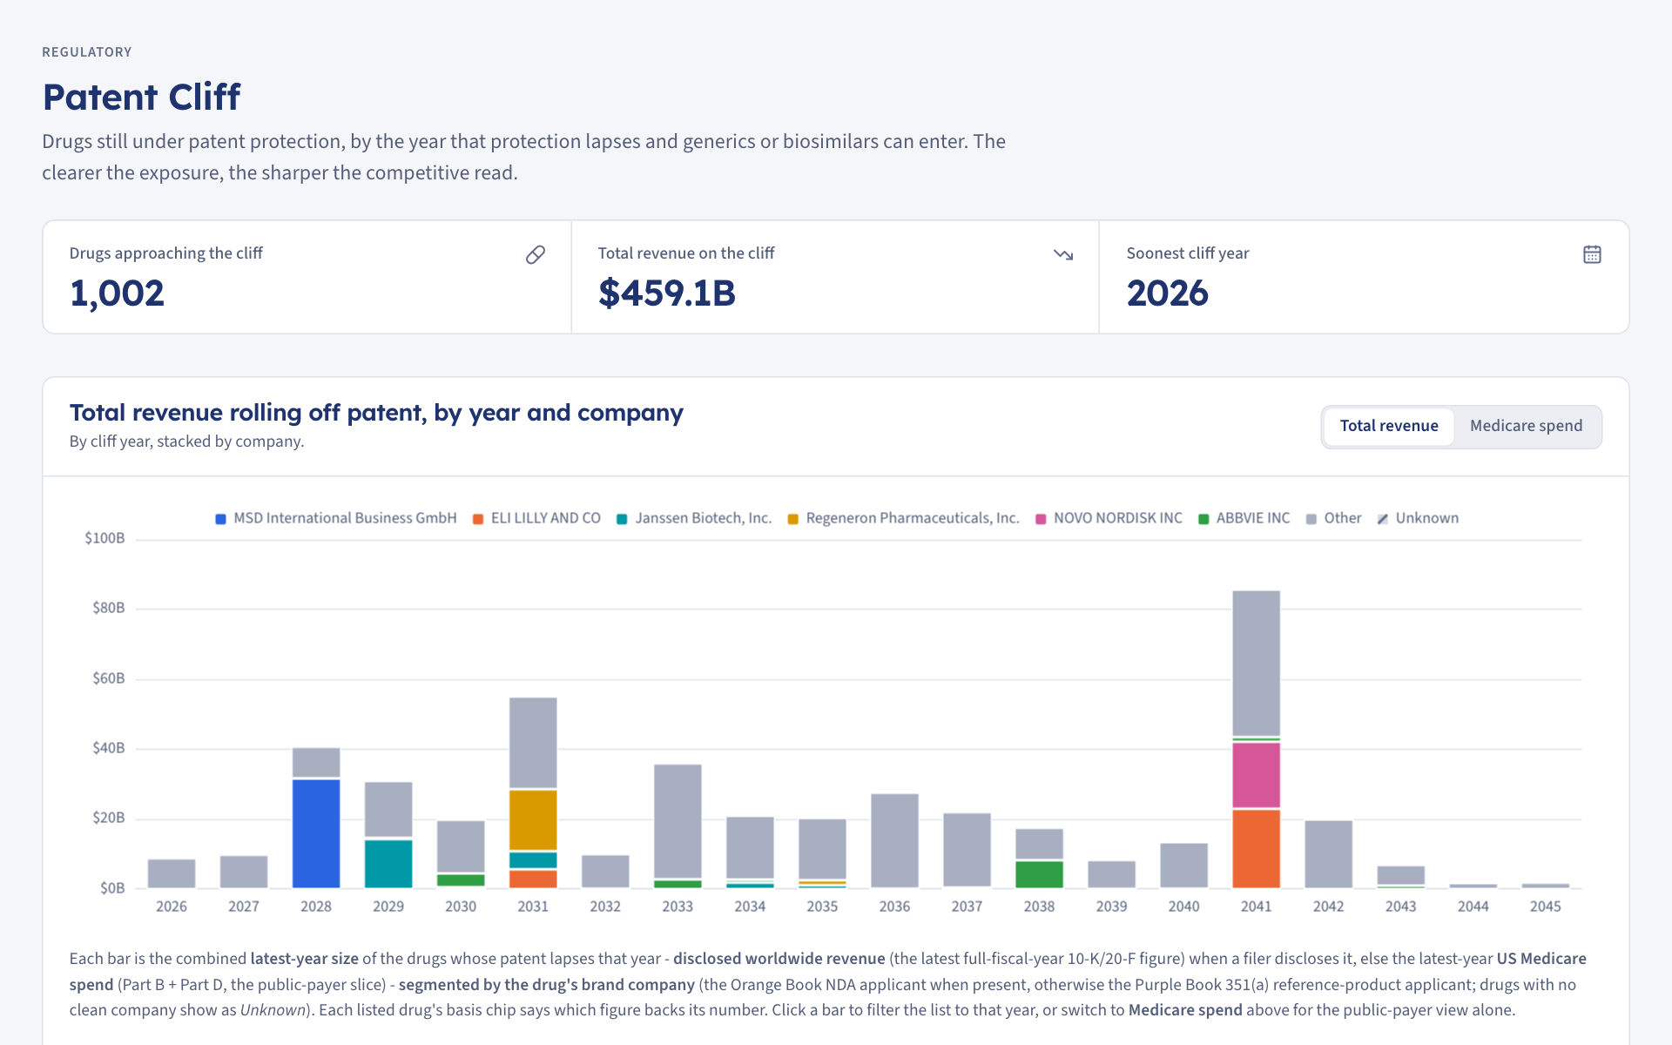Click the $100B y-axis label

(104, 538)
